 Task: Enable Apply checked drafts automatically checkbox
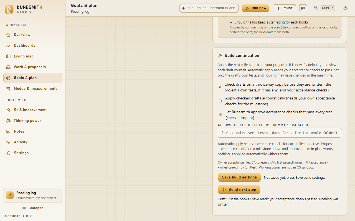(220, 101)
